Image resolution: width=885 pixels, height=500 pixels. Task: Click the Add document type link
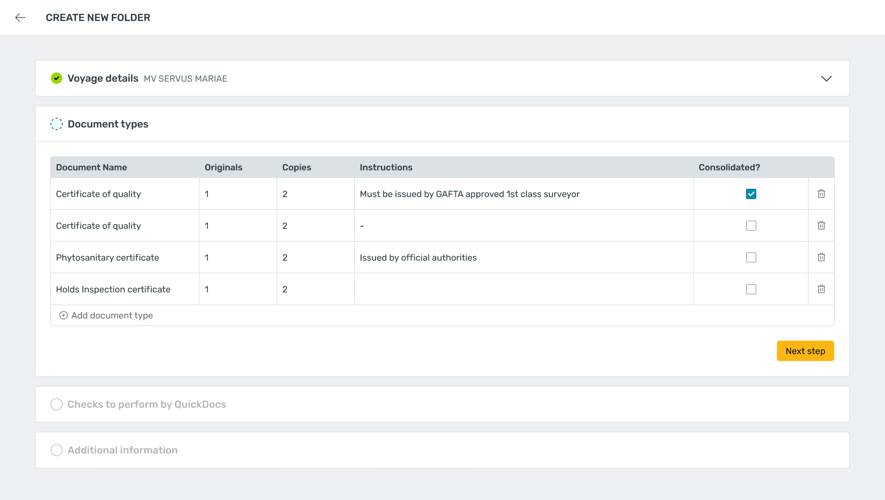point(112,315)
